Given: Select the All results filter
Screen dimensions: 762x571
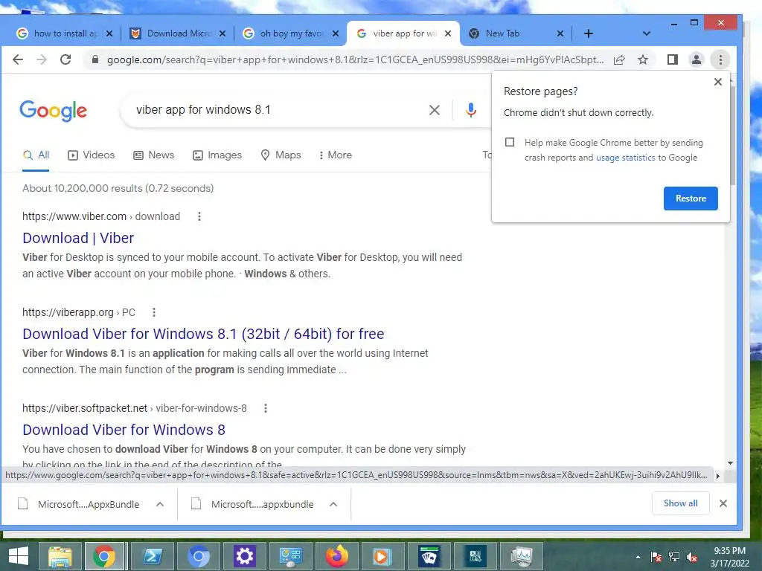Looking at the screenshot, I should [36, 155].
